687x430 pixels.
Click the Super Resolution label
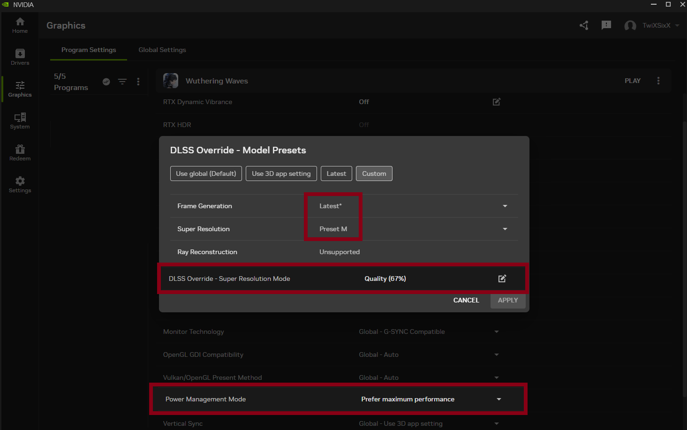[x=204, y=229]
